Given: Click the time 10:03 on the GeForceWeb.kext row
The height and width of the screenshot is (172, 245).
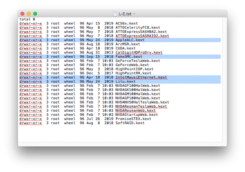Looking at the screenshot, I should tap(108, 65).
